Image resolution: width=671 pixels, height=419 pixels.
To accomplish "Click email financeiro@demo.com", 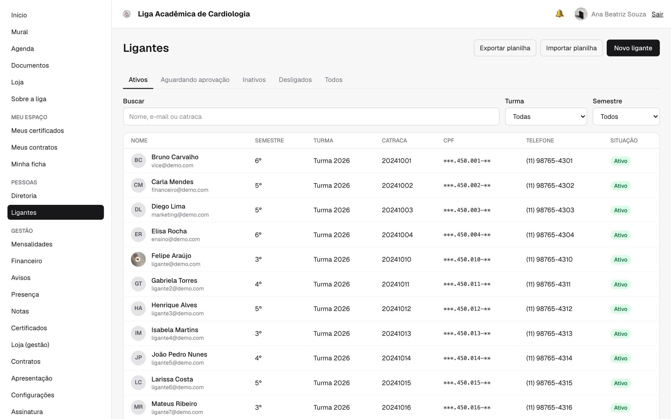I will coord(180,190).
